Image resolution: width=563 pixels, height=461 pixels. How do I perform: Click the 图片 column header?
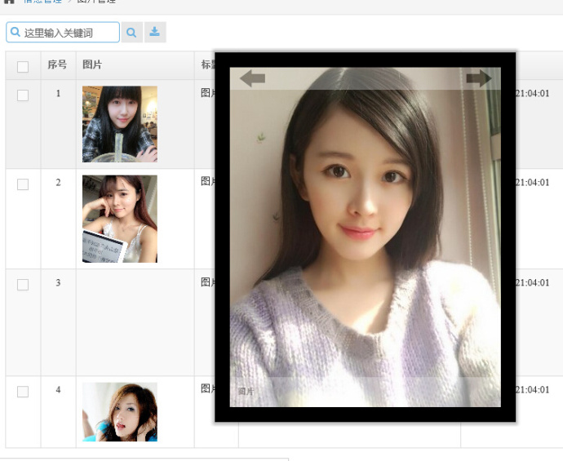point(92,64)
